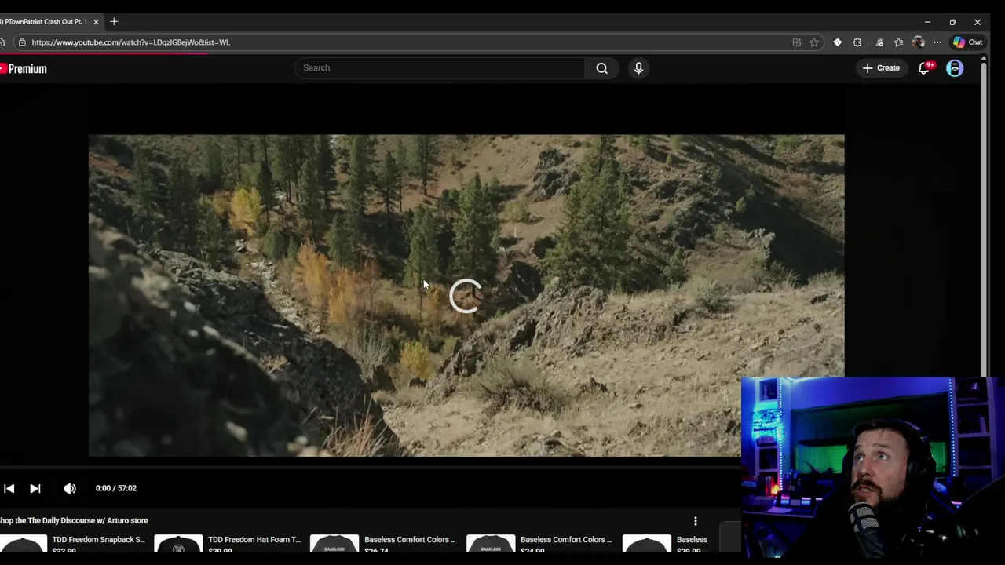Skip to the next video in playlist
1005x565 pixels.
point(35,488)
